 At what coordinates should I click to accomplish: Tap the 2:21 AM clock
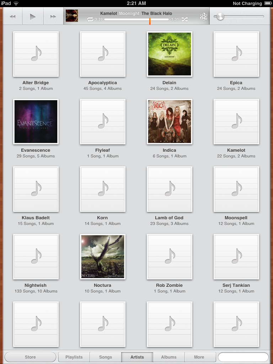point(136,3)
